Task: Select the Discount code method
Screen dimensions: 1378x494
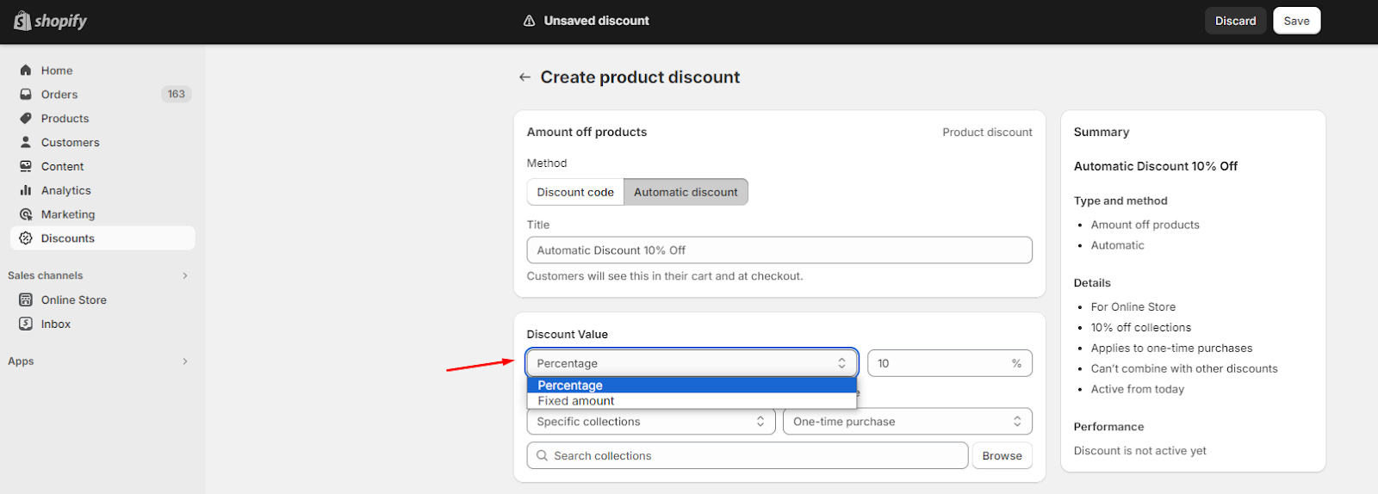Action: (575, 192)
